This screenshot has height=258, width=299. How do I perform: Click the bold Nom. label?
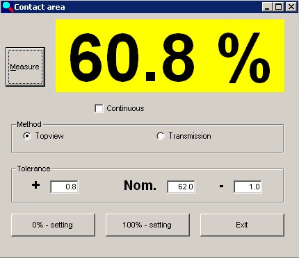[x=140, y=185]
